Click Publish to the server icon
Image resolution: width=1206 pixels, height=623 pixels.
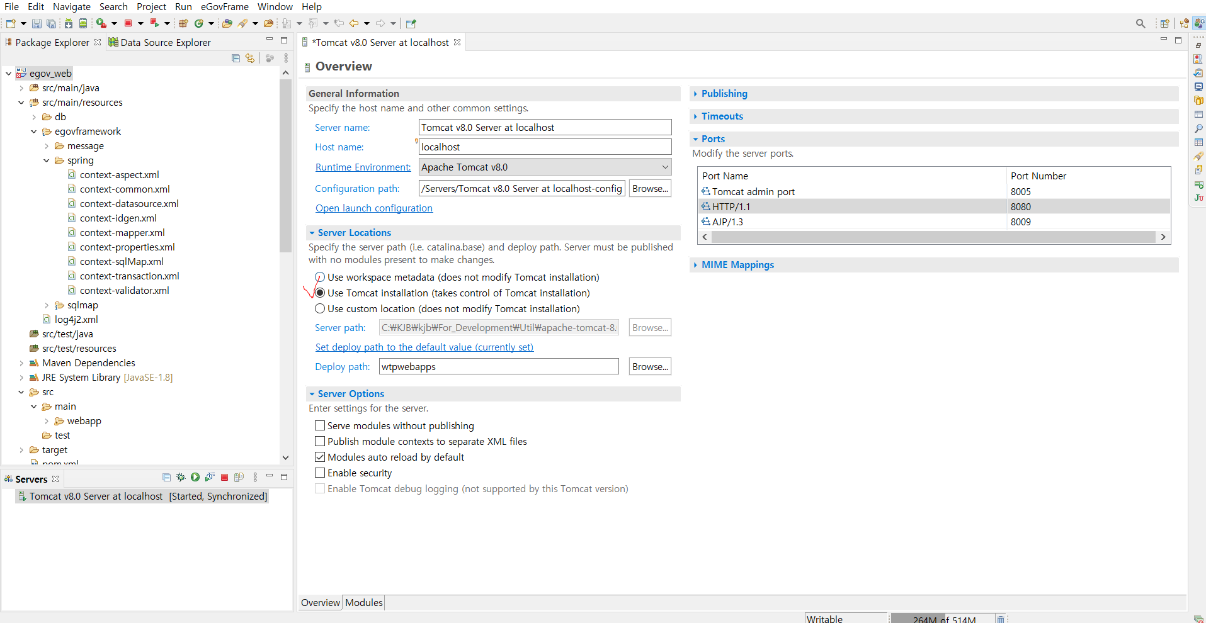pyautogui.click(x=239, y=478)
